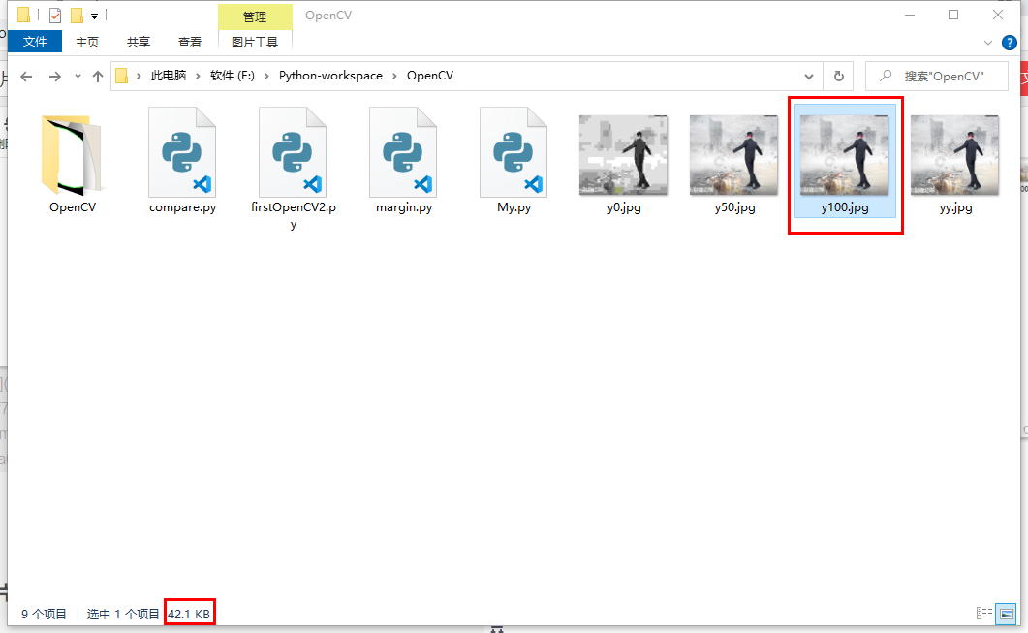Click the yy.jpg file name

pos(956,208)
